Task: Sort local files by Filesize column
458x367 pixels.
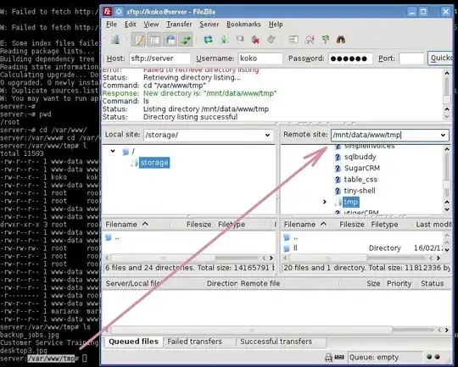Action: [x=198, y=225]
